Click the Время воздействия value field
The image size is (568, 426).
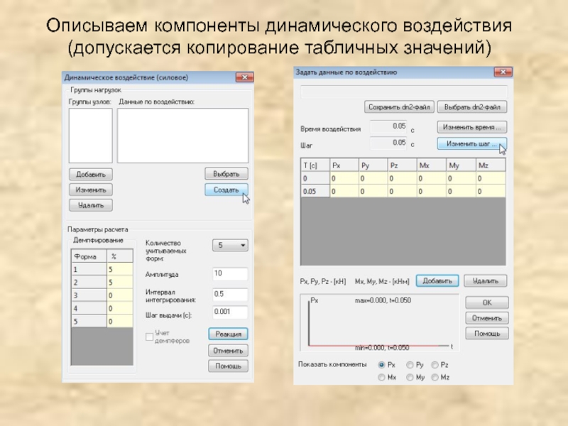pyautogui.click(x=388, y=127)
